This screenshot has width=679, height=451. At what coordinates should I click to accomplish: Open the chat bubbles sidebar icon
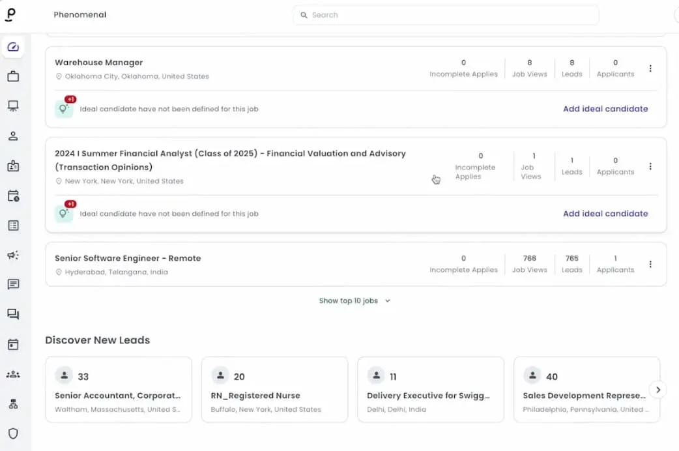(x=13, y=314)
